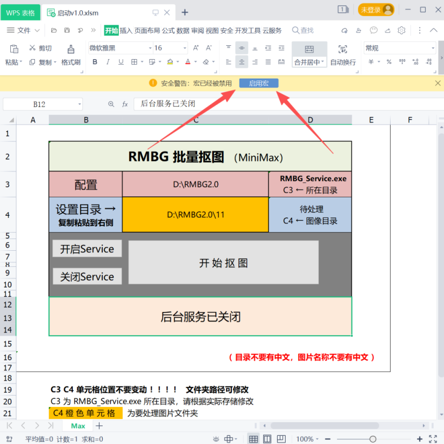Click the increase font size icon

[x=196, y=48]
